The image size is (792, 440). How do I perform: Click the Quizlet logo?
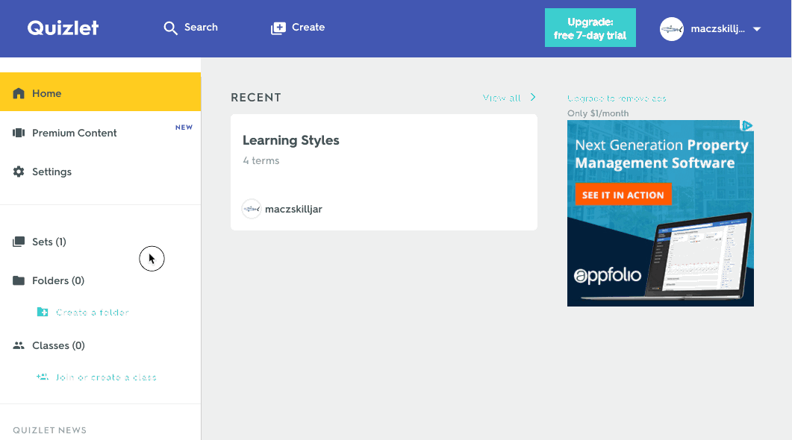(63, 28)
